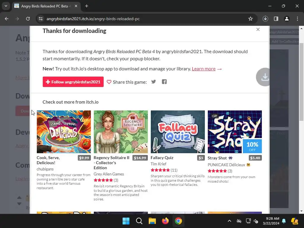Open the Chrome three-dot menu
This screenshot has height=228, width=304.
point(297,19)
